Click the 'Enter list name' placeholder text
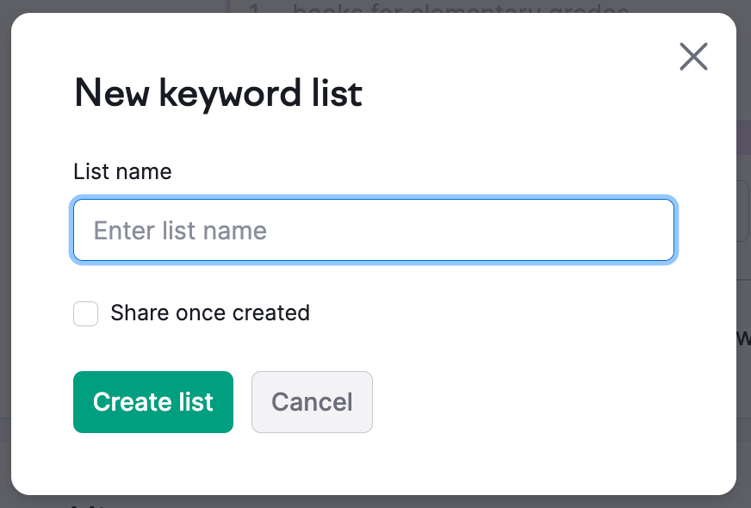Image resolution: width=751 pixels, height=508 pixels. (x=180, y=231)
